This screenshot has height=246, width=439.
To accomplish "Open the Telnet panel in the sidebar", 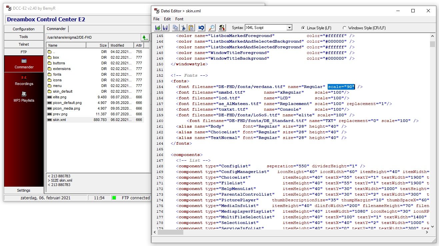I will click(23, 44).
